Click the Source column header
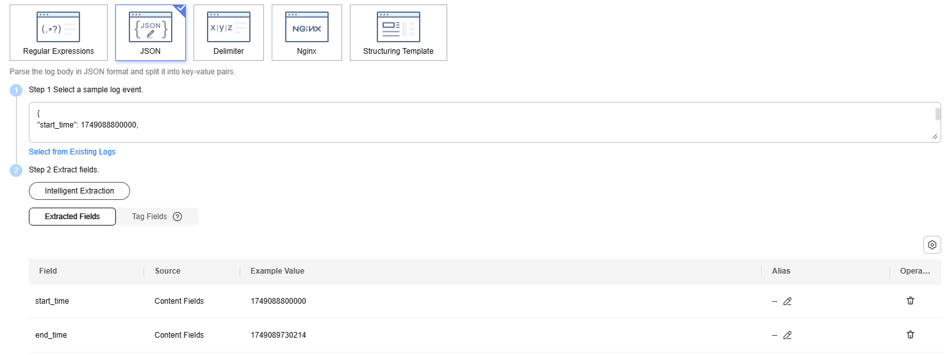The height and width of the screenshot is (355, 947). (168, 271)
